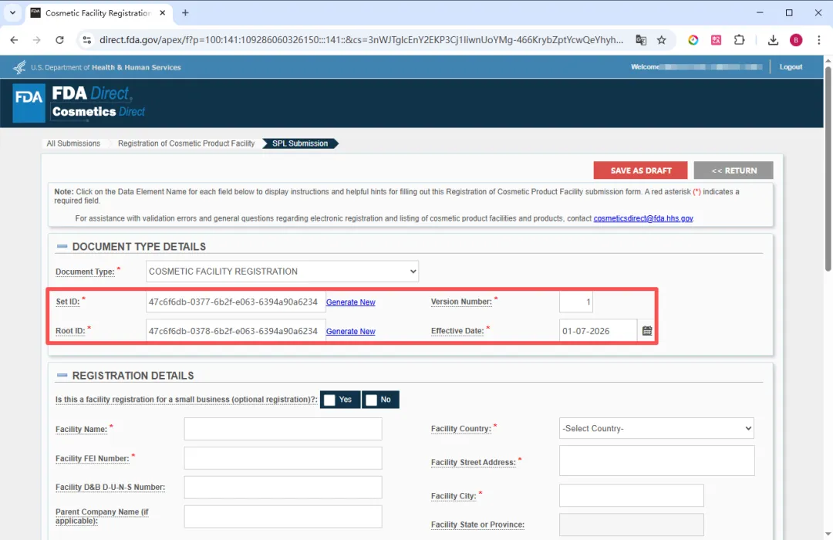Open the colorful circle extension icon
The height and width of the screenshot is (540, 833).
[693, 40]
